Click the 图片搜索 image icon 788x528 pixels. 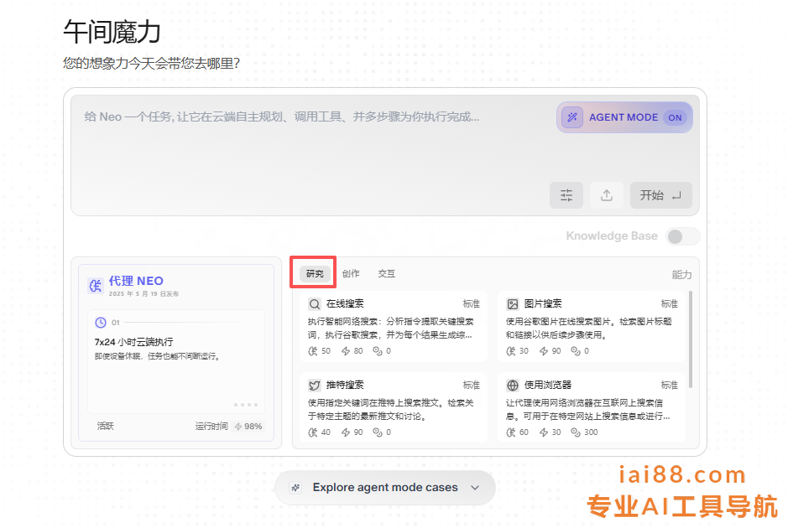point(513,304)
